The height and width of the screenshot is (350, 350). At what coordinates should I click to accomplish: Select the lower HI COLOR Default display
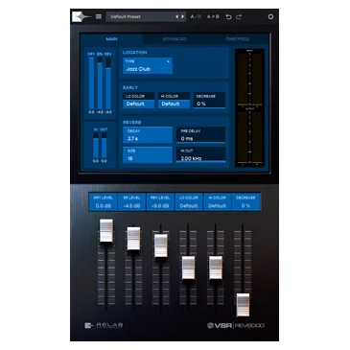coord(217,202)
